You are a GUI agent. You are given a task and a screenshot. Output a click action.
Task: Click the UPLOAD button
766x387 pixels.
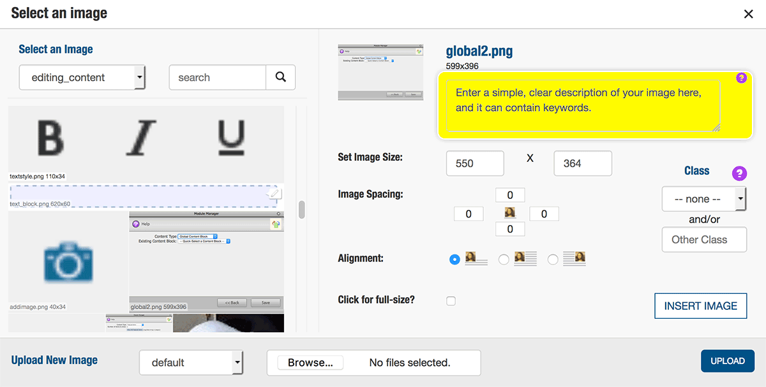(728, 361)
